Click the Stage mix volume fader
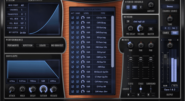185x101 pixels. point(140,59)
